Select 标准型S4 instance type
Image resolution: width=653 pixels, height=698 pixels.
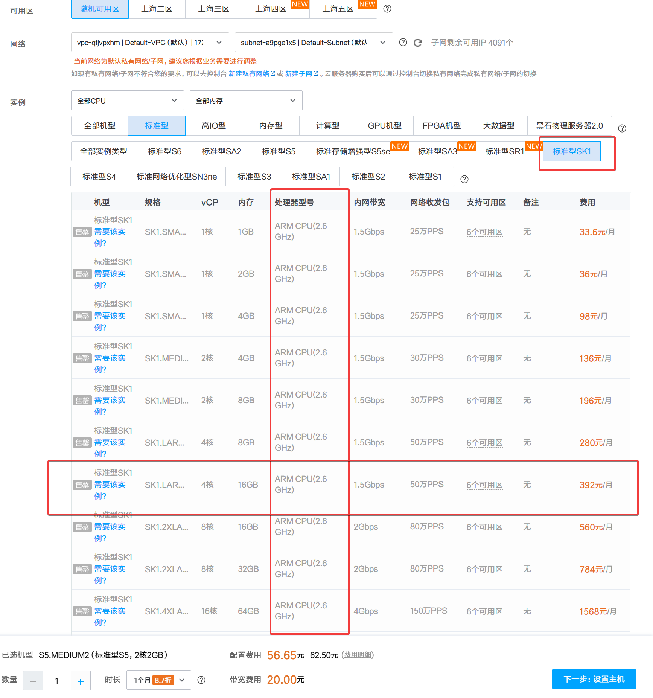tap(99, 177)
